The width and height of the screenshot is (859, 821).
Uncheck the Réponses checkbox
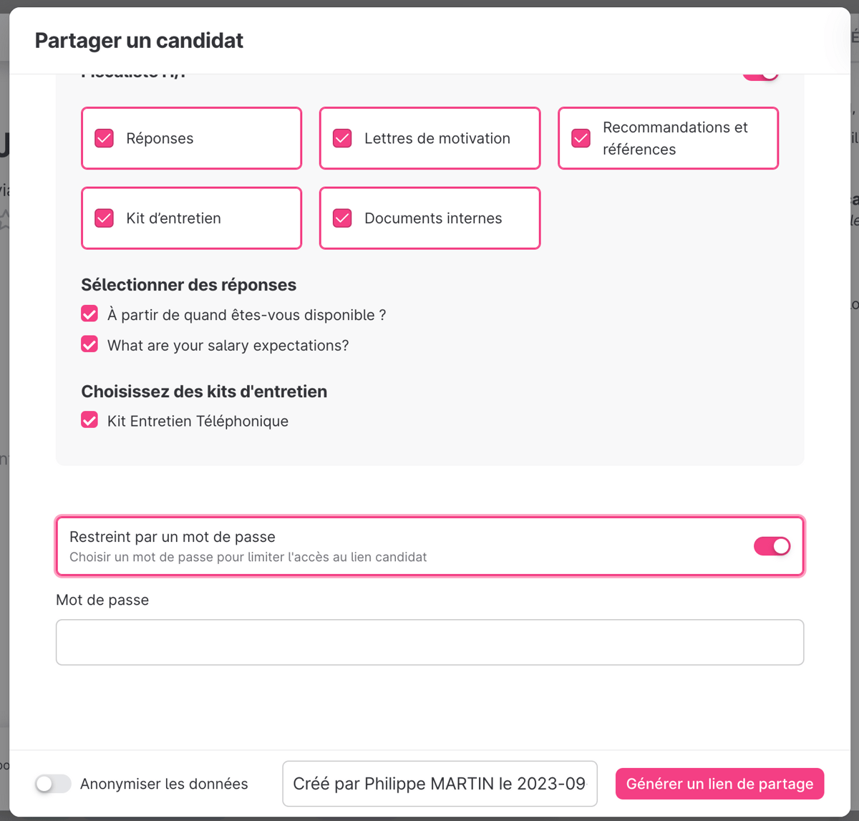coord(105,138)
